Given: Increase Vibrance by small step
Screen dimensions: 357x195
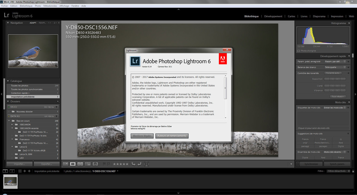Looking at the screenshot, I should tap(338, 90).
